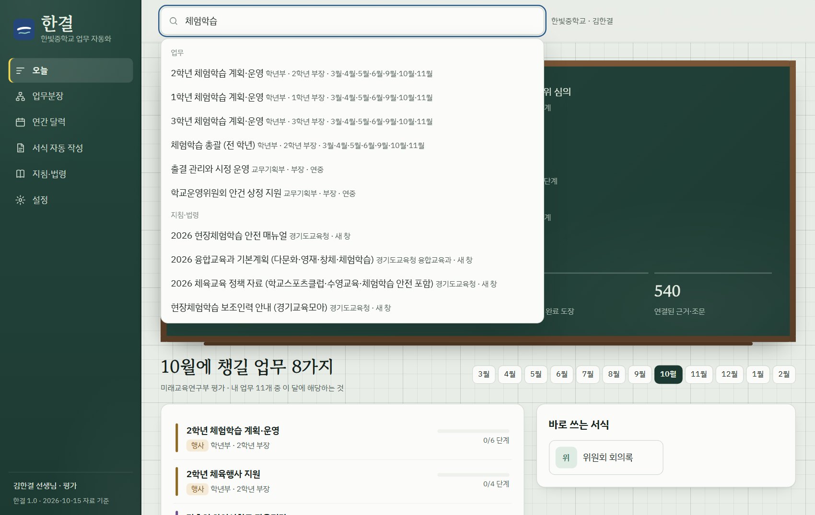Click the 연간 달력 calendar icon

(x=20, y=122)
